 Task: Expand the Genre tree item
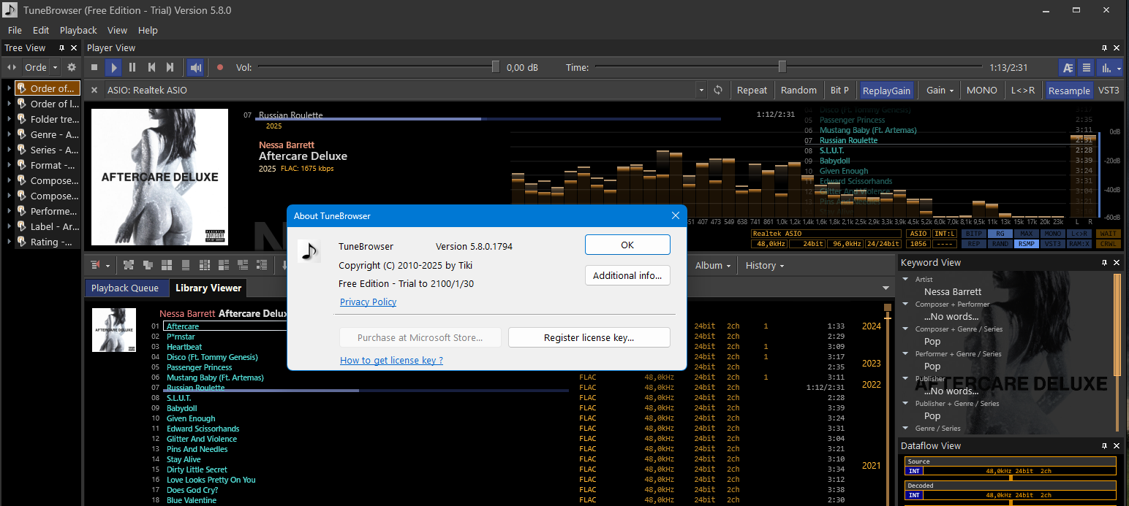[10, 134]
